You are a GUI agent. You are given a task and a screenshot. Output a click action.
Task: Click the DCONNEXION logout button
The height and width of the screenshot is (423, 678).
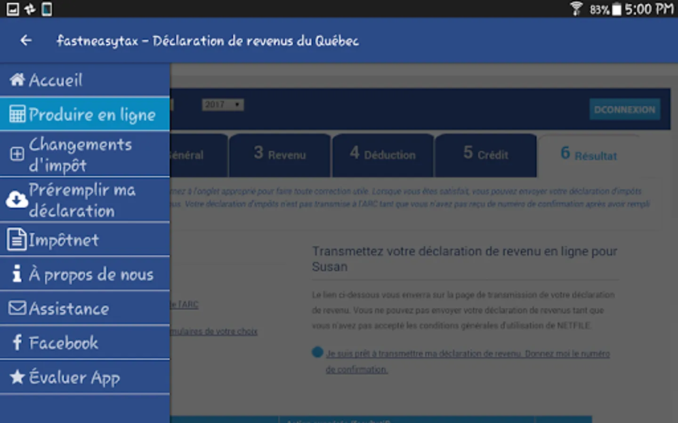point(624,110)
